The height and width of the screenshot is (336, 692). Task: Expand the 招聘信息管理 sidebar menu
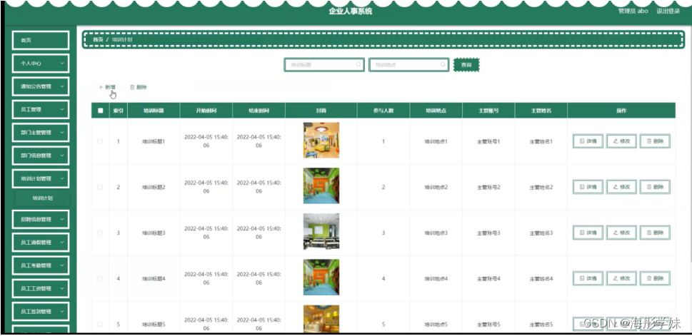click(41, 219)
